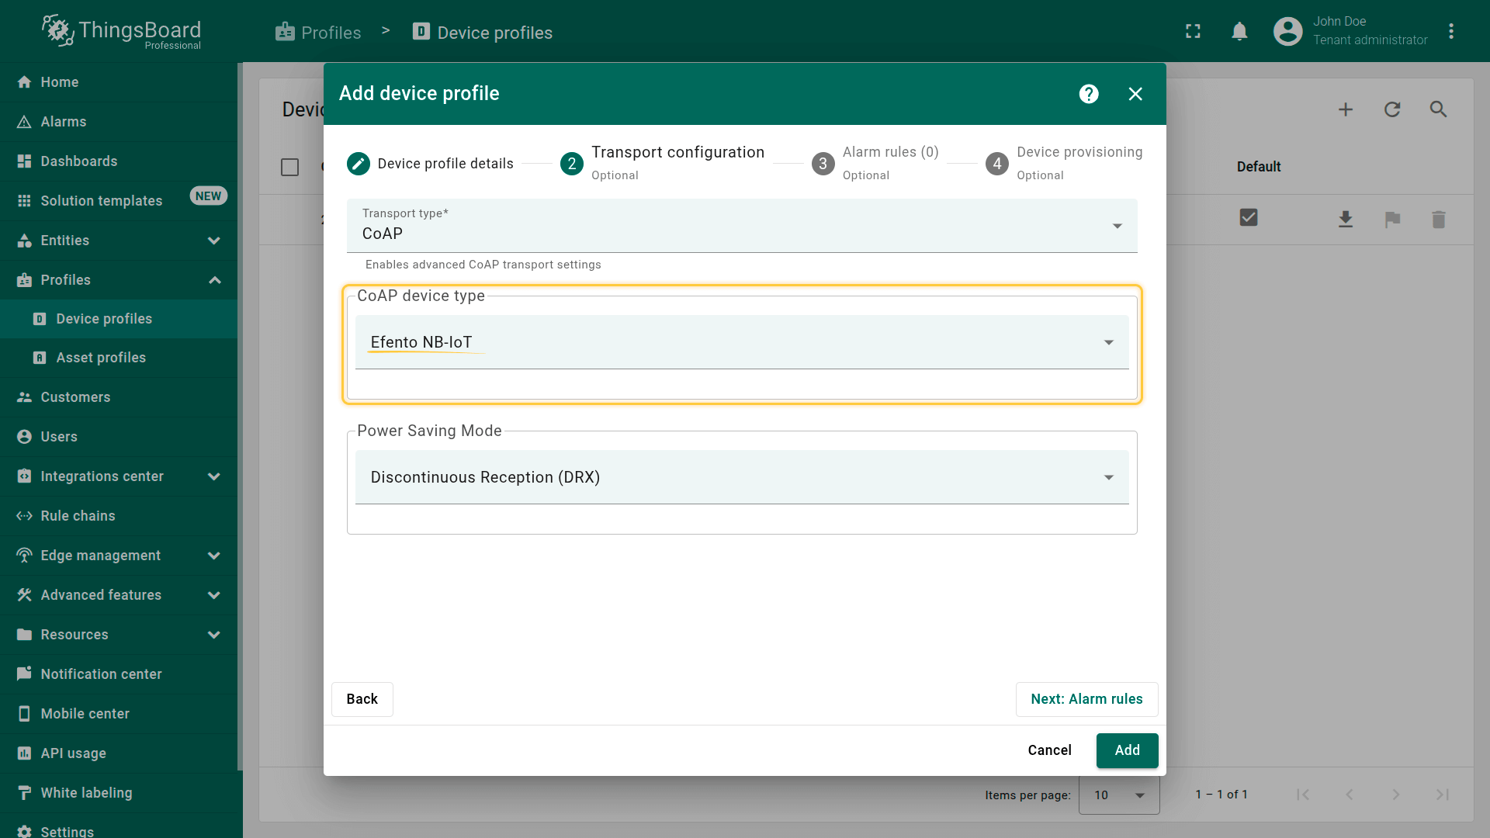Click the help question mark icon
This screenshot has width=1490, height=838.
1089,94
